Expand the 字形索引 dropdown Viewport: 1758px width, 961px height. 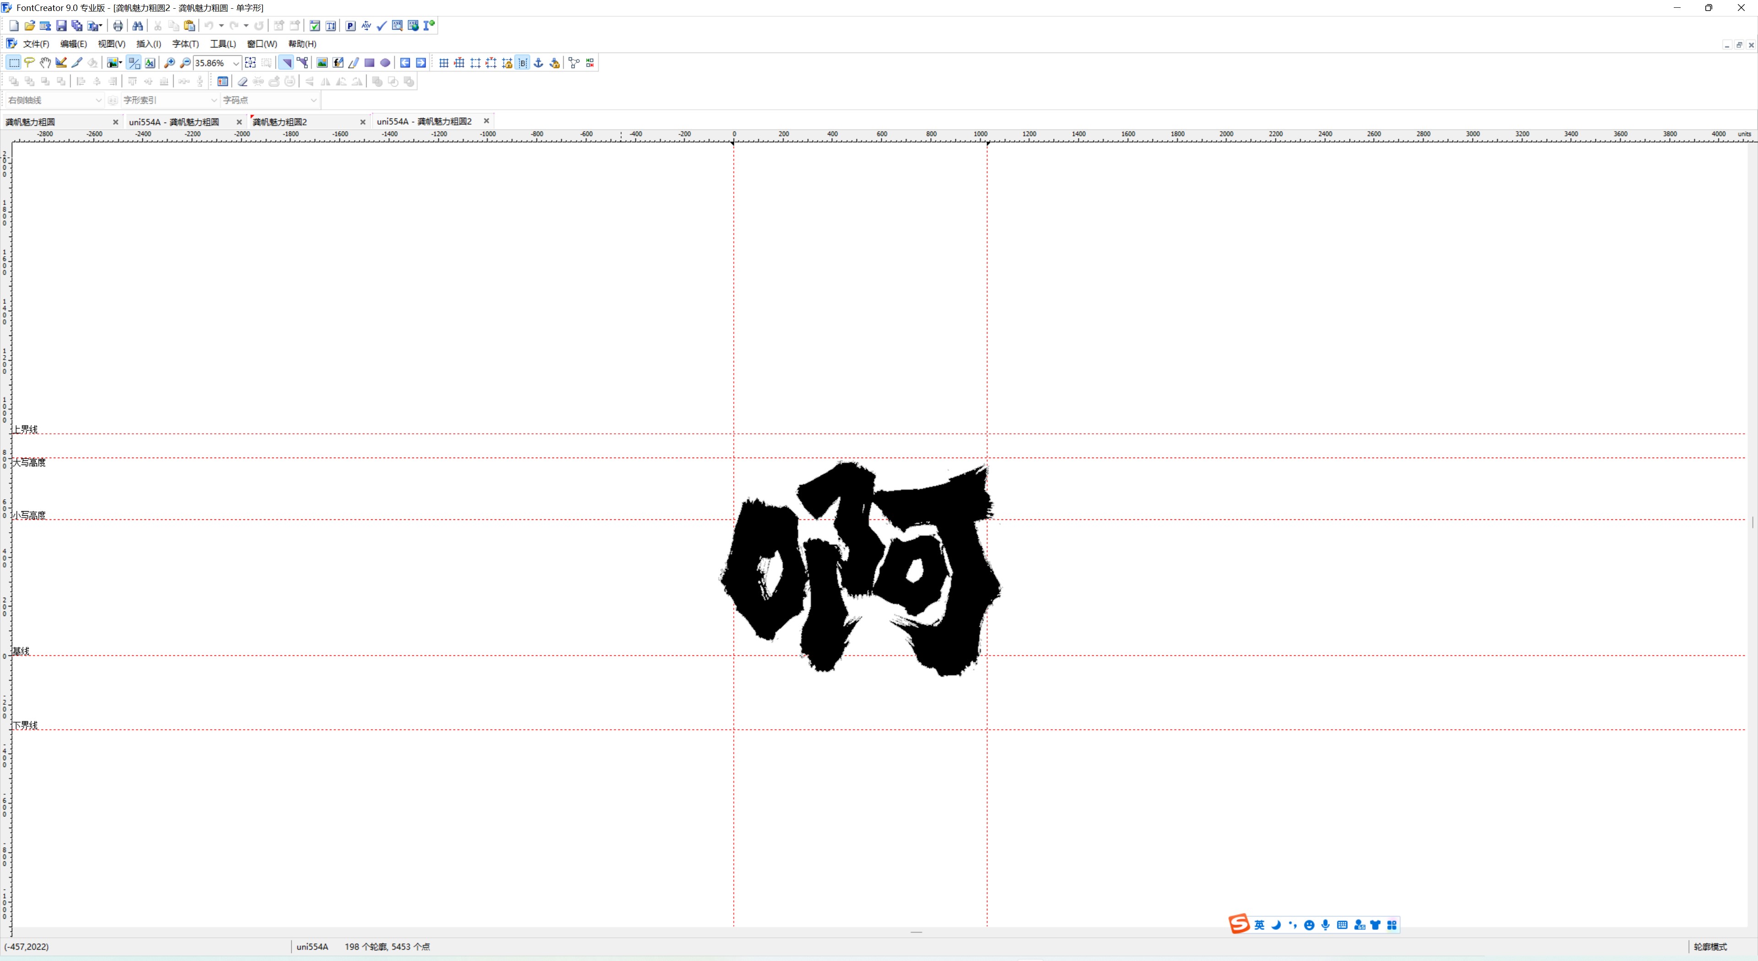(x=214, y=100)
